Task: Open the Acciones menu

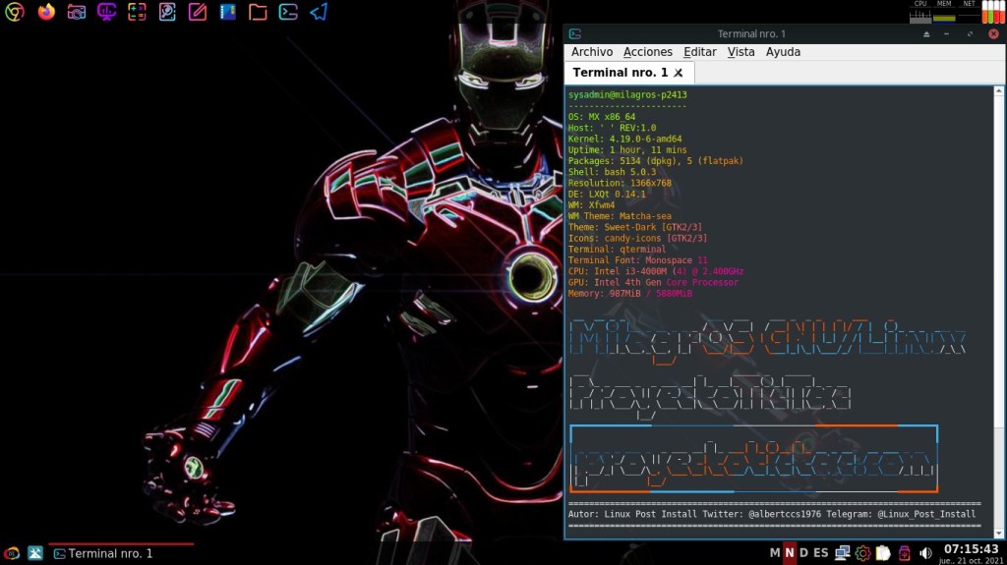Action: point(647,52)
